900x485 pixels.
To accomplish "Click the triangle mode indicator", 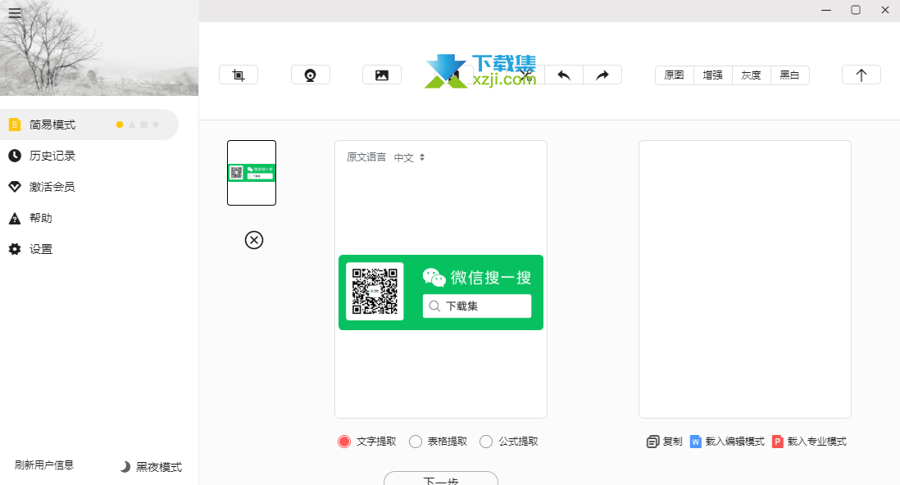I will click(x=131, y=125).
